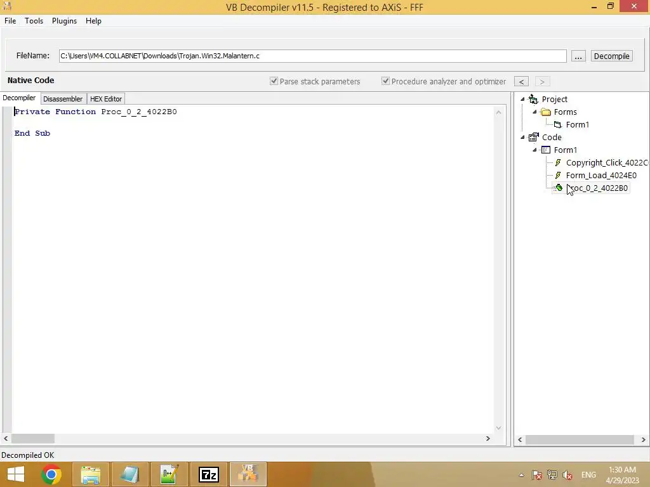Click the Code module icon in tree
This screenshot has width=650, height=487.
533,137
